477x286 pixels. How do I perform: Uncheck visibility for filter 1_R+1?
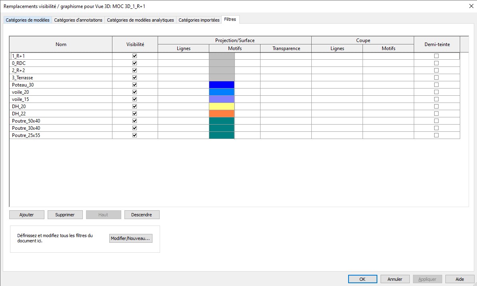135,56
